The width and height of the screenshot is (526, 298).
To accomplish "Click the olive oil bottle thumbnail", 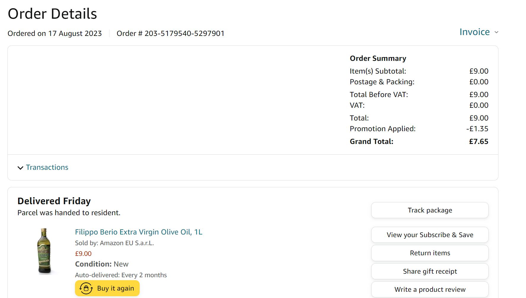I will tap(44, 251).
